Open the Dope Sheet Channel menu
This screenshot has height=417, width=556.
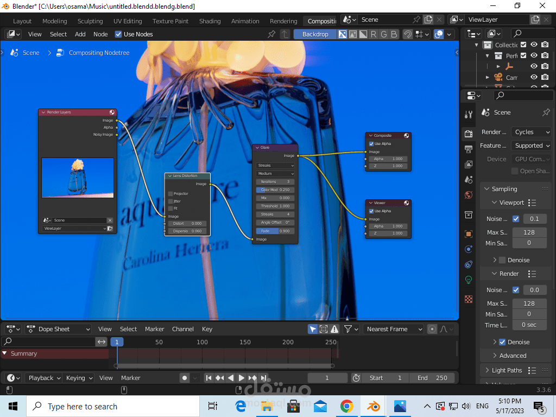coord(182,329)
